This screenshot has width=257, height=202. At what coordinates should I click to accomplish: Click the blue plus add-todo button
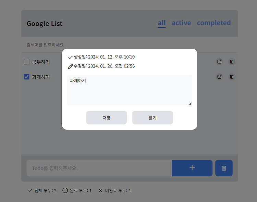pos(192,168)
